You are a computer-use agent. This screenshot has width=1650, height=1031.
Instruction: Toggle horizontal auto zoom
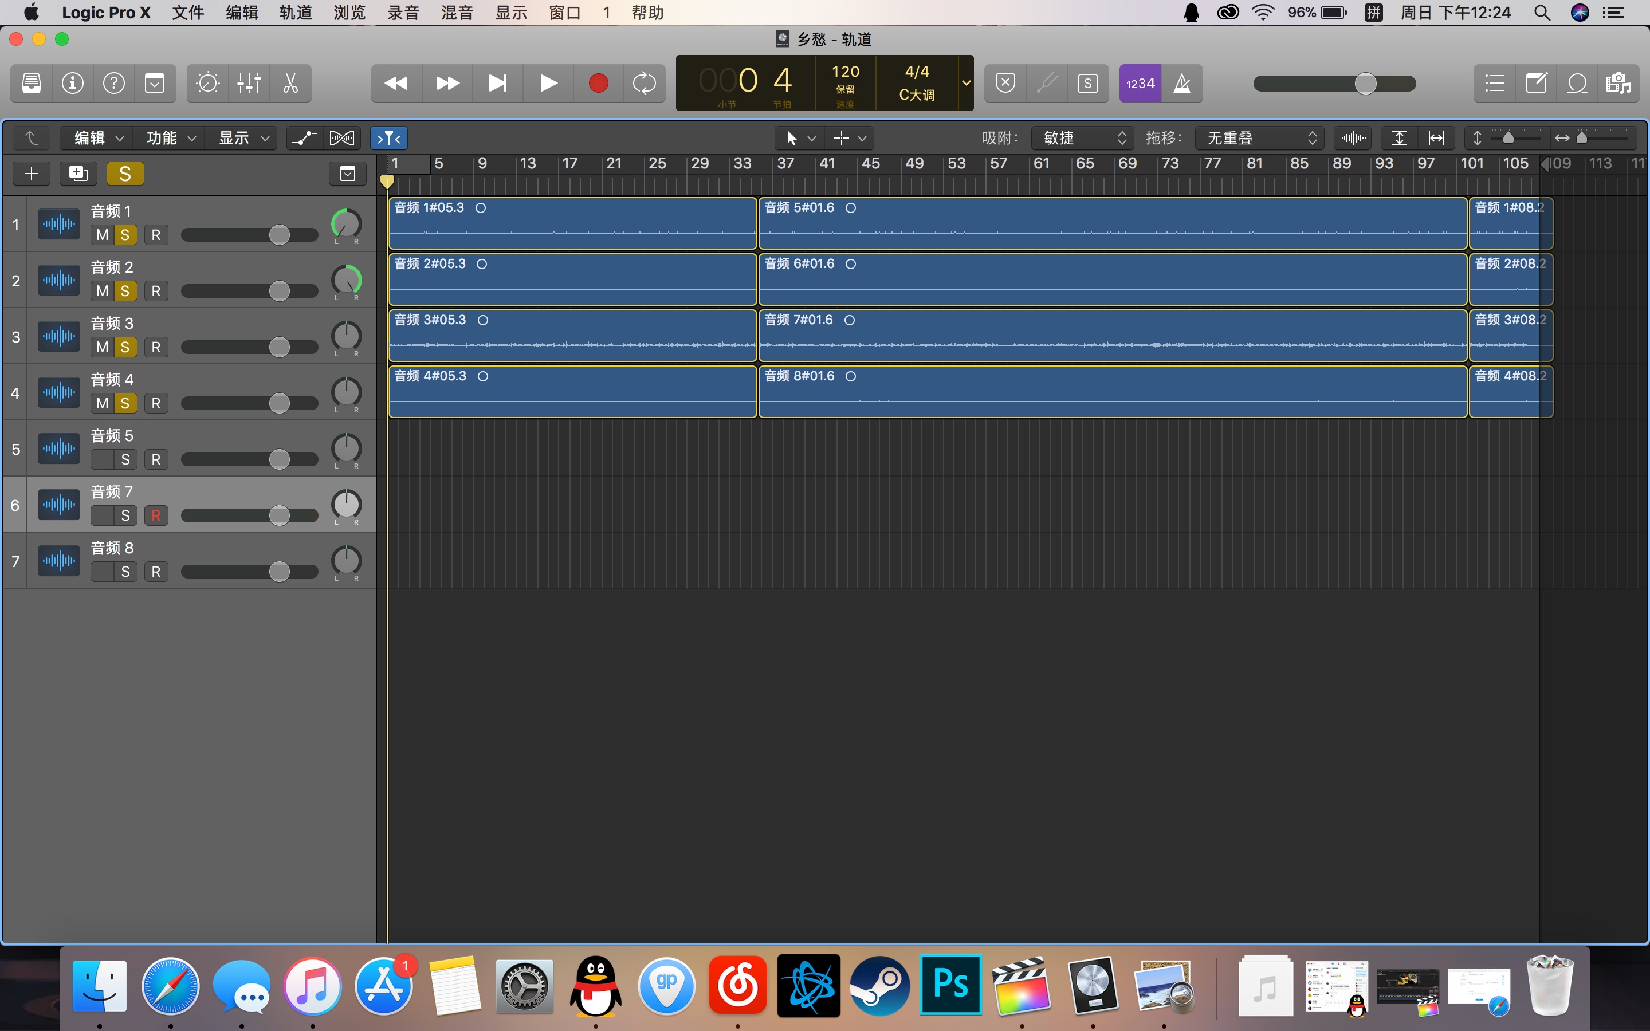coord(1436,137)
